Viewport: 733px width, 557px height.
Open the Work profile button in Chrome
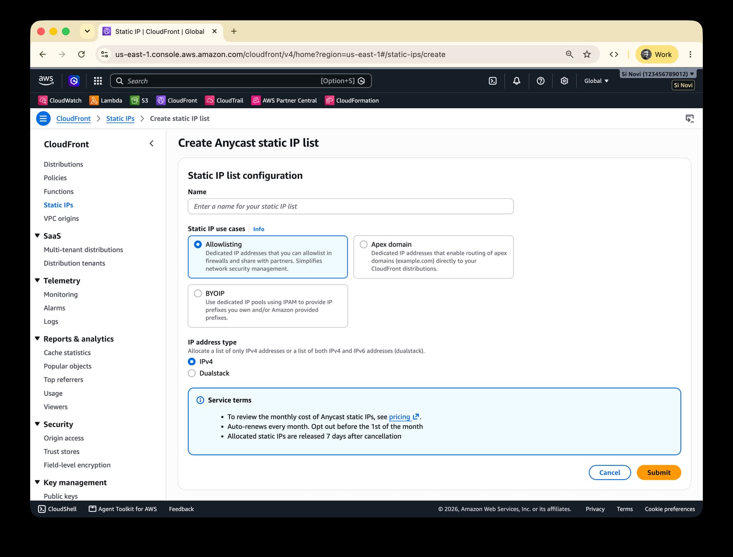tap(656, 55)
